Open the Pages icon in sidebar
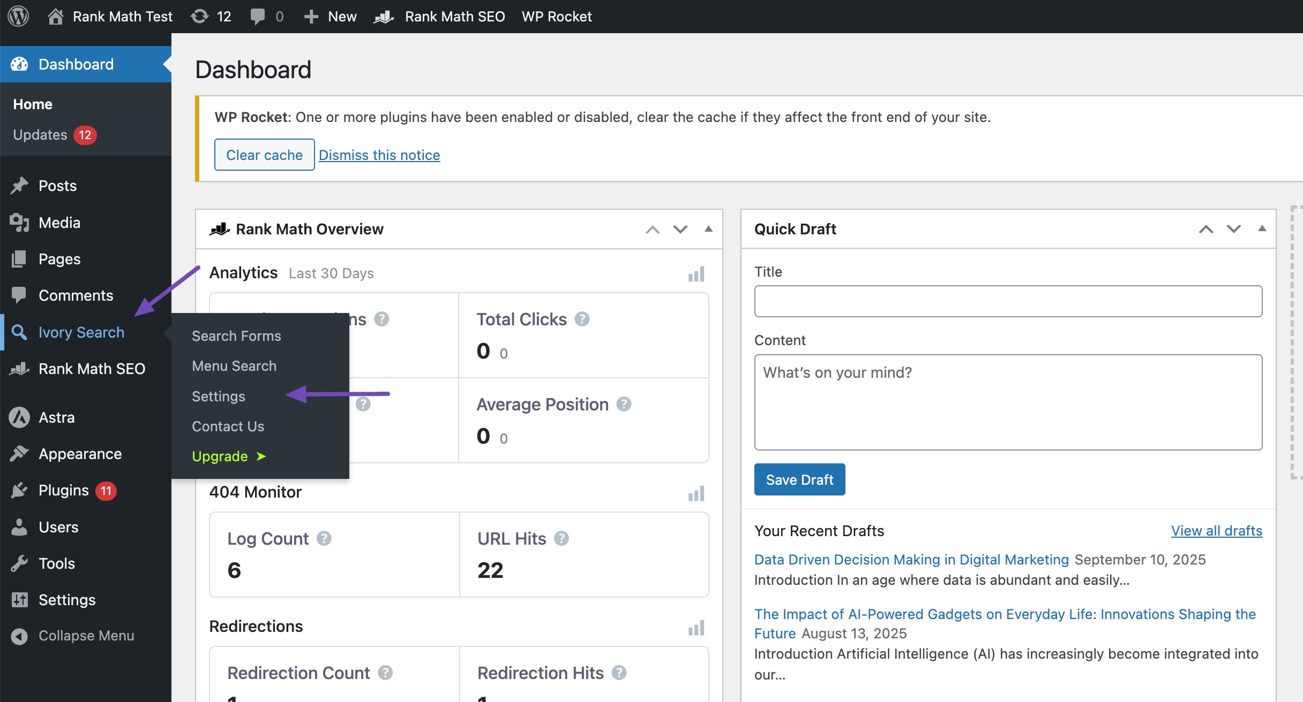This screenshot has height=702, width=1303. [19, 259]
